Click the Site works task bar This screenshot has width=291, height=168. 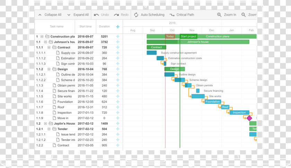click(x=198, y=96)
